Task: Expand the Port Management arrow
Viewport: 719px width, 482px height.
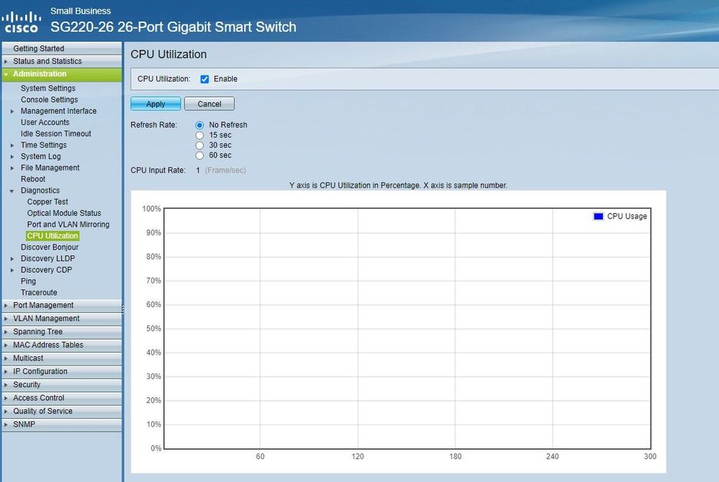Action: coord(6,305)
